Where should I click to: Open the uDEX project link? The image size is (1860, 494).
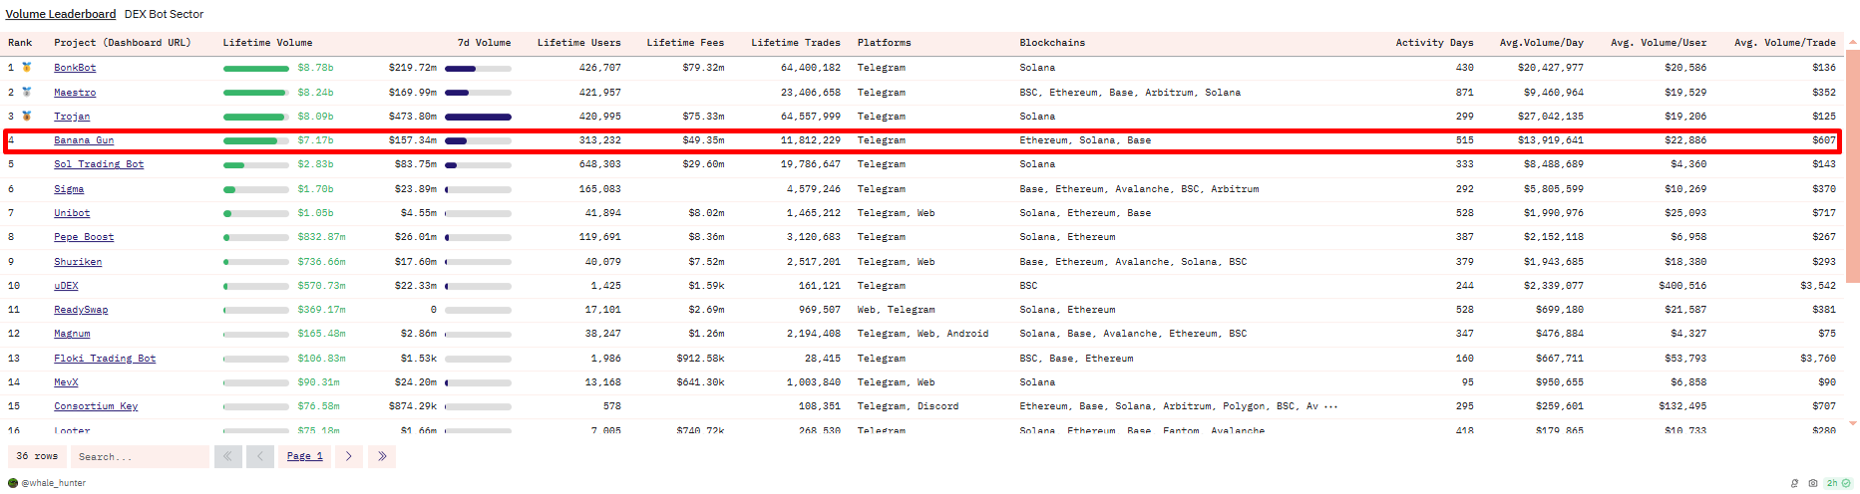[66, 286]
